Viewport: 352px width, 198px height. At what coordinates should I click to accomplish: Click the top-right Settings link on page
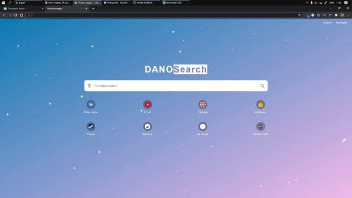pyautogui.click(x=342, y=23)
